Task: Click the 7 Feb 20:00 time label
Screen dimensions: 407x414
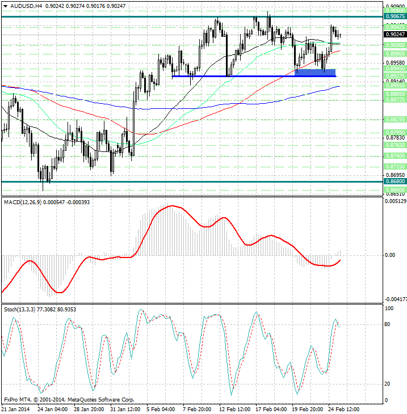Action: pyautogui.click(x=197, y=409)
